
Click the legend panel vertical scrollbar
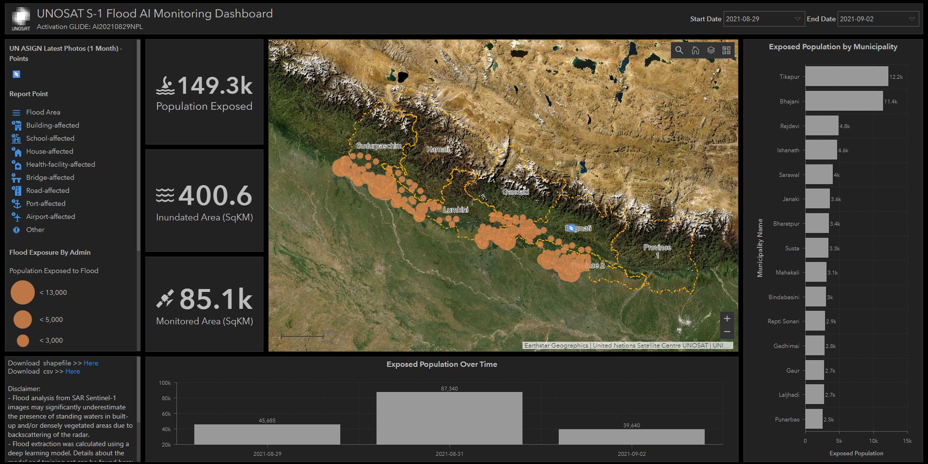139,145
